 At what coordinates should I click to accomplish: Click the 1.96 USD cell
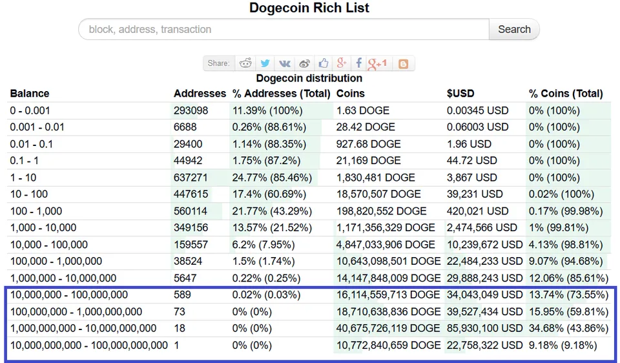click(469, 144)
